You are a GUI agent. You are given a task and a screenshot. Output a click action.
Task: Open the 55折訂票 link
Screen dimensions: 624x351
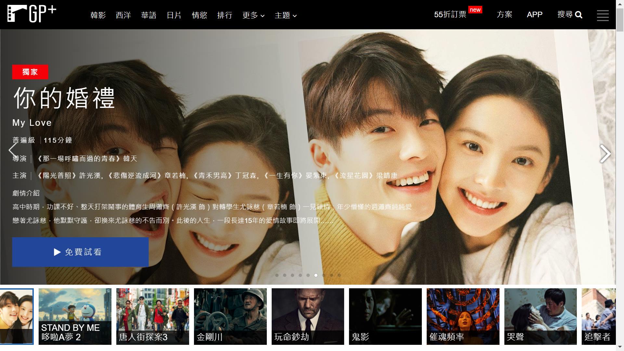tap(450, 15)
